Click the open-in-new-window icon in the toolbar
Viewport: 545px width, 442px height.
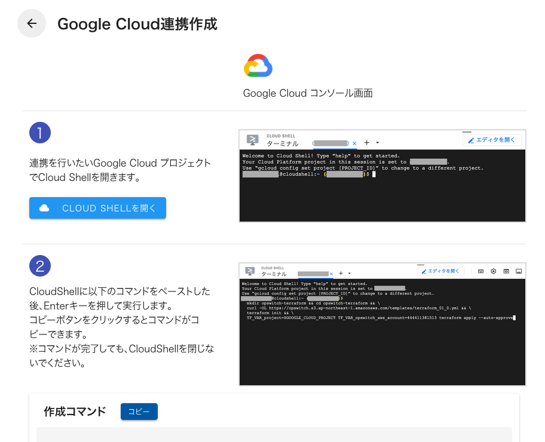click(x=519, y=271)
